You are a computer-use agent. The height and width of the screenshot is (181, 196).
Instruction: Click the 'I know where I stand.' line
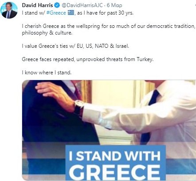coord(47,73)
